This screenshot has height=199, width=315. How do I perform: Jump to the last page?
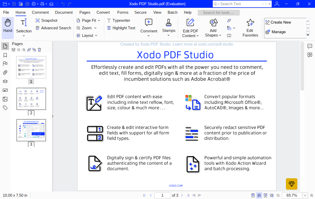click(x=188, y=195)
